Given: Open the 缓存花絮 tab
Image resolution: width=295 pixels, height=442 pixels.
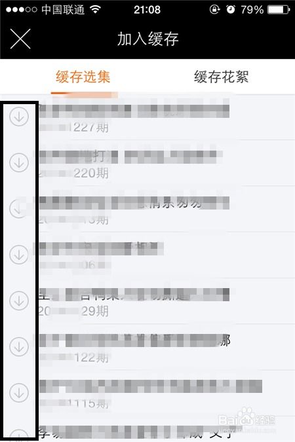Looking at the screenshot, I should coord(222,77).
